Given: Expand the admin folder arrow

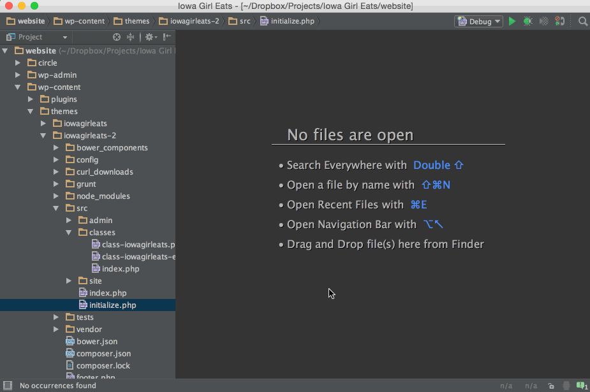Looking at the screenshot, I should point(69,221).
